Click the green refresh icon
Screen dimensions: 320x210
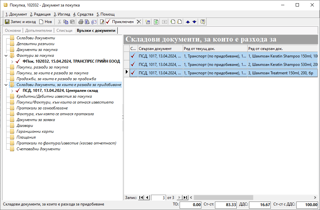156,22
